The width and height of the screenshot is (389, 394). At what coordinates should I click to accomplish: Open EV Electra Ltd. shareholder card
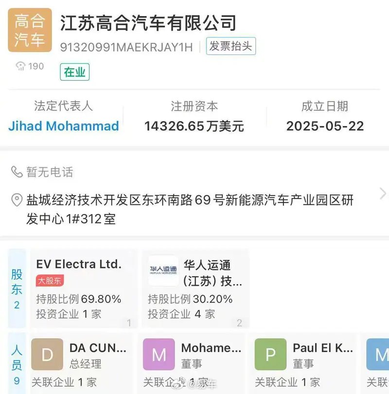[79, 264]
